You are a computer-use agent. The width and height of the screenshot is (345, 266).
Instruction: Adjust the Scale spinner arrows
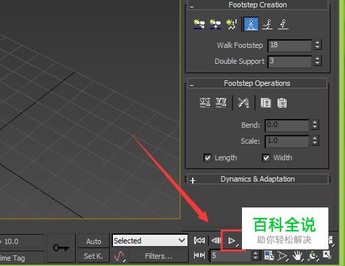[314, 140]
